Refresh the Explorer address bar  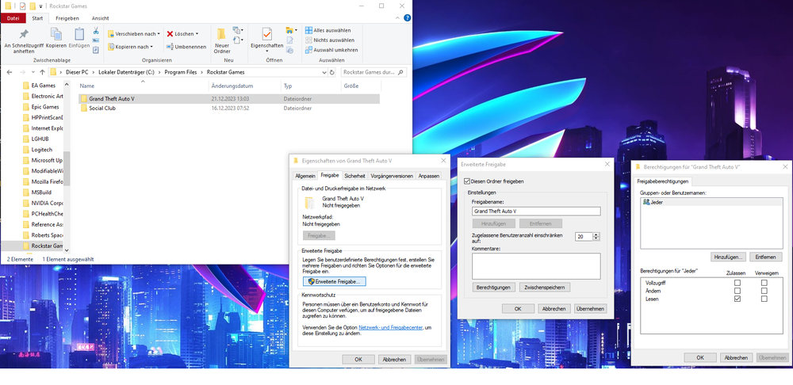tap(331, 72)
